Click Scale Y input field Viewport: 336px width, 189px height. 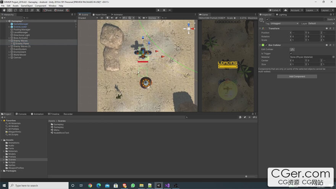point(313,40)
